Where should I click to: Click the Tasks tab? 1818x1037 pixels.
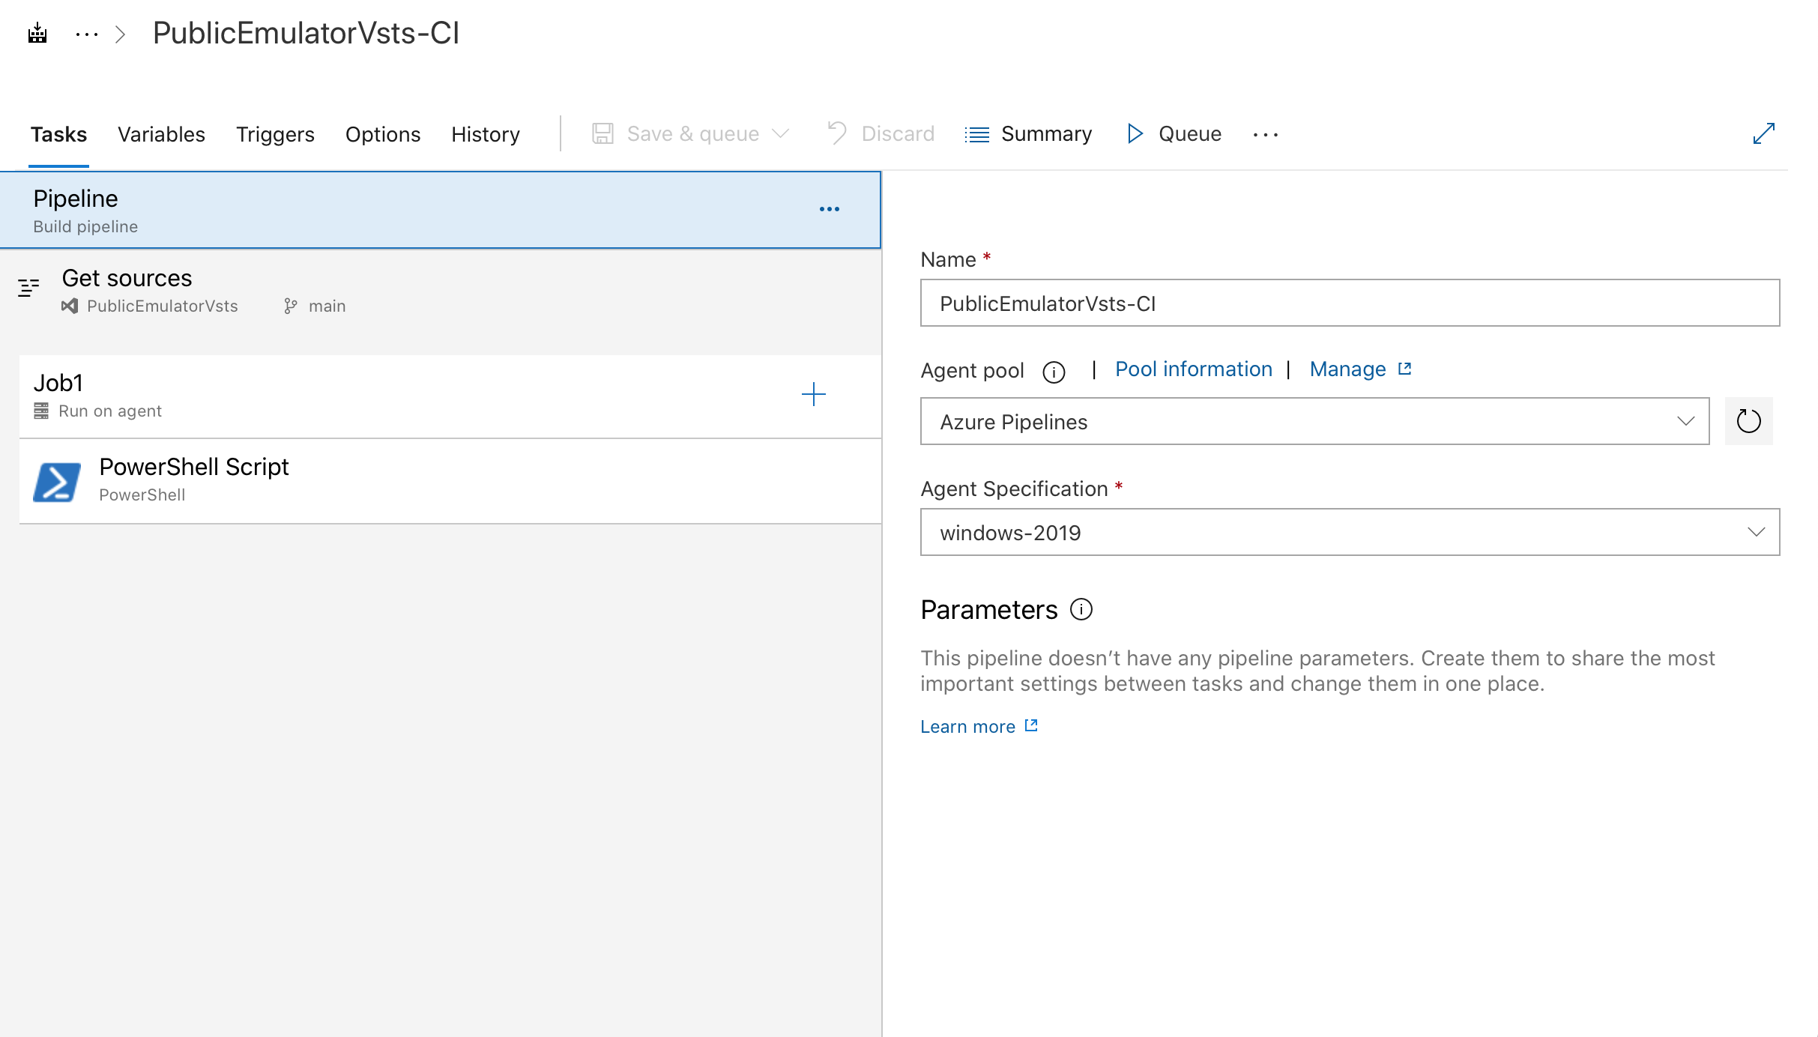coord(58,135)
